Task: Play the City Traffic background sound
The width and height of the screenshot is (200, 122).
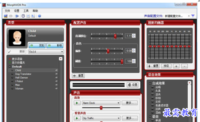Action: coord(77,118)
